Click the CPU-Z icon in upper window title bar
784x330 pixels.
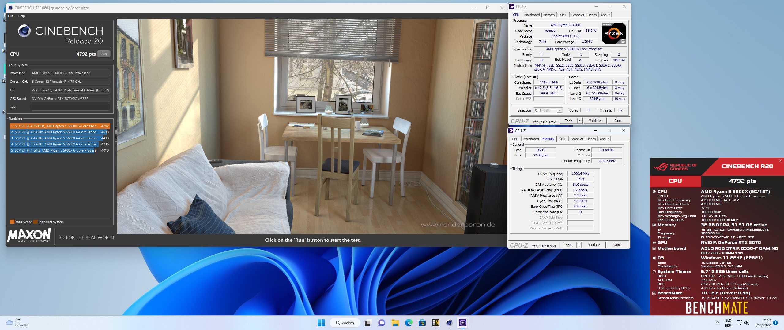coord(512,6)
